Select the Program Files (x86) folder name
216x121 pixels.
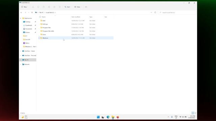coord(48,31)
